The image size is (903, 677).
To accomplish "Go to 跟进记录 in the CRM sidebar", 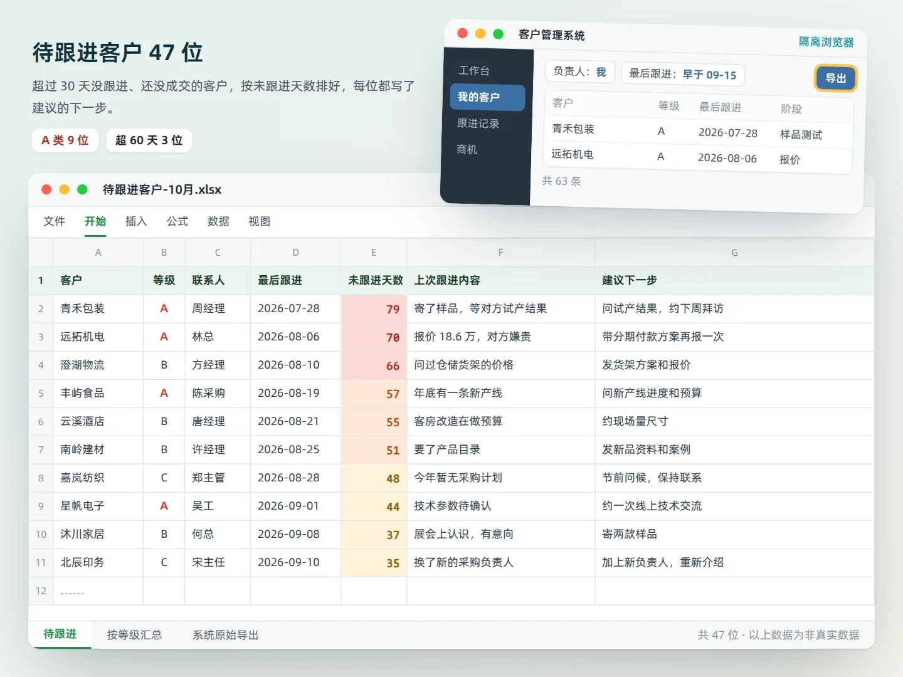I will point(478,123).
